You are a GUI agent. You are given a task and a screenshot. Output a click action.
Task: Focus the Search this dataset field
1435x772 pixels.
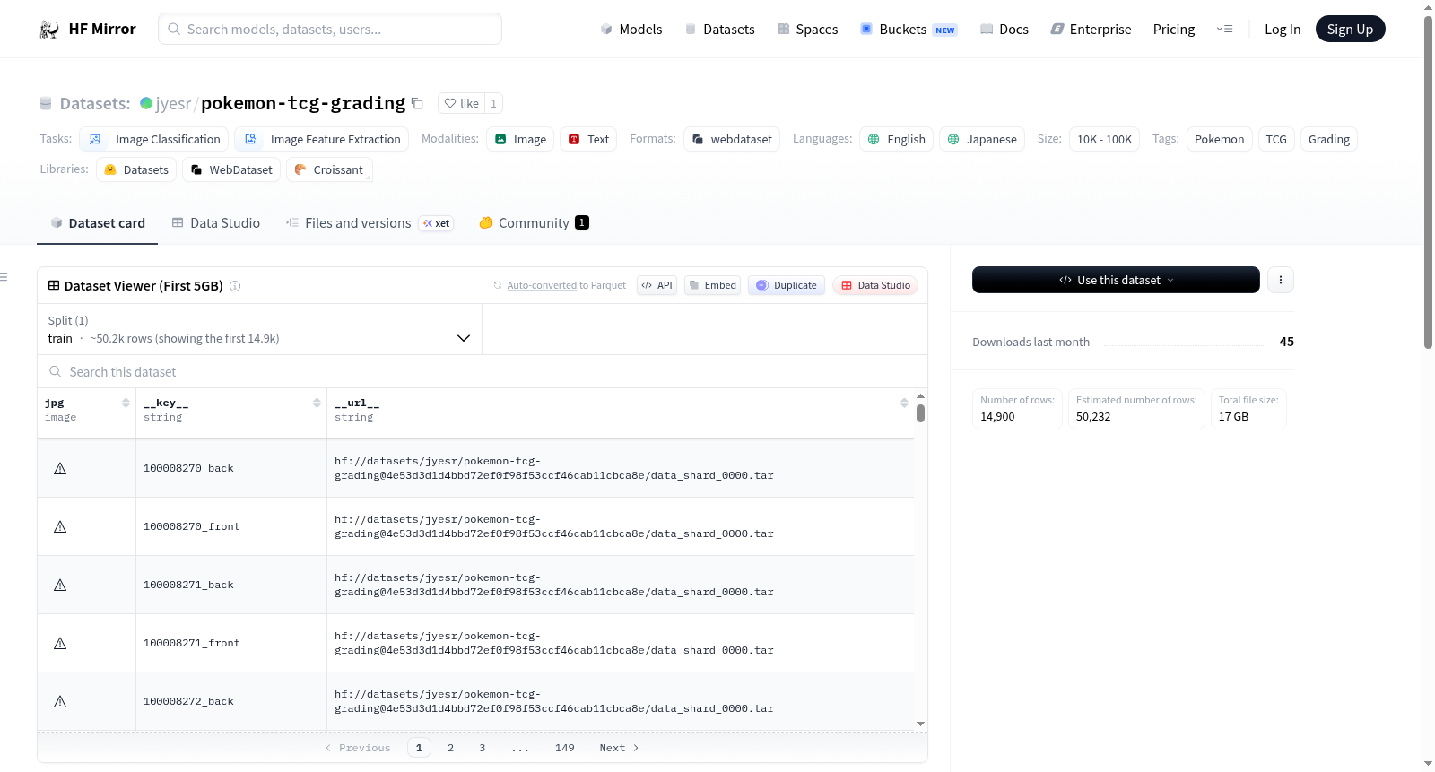483,371
